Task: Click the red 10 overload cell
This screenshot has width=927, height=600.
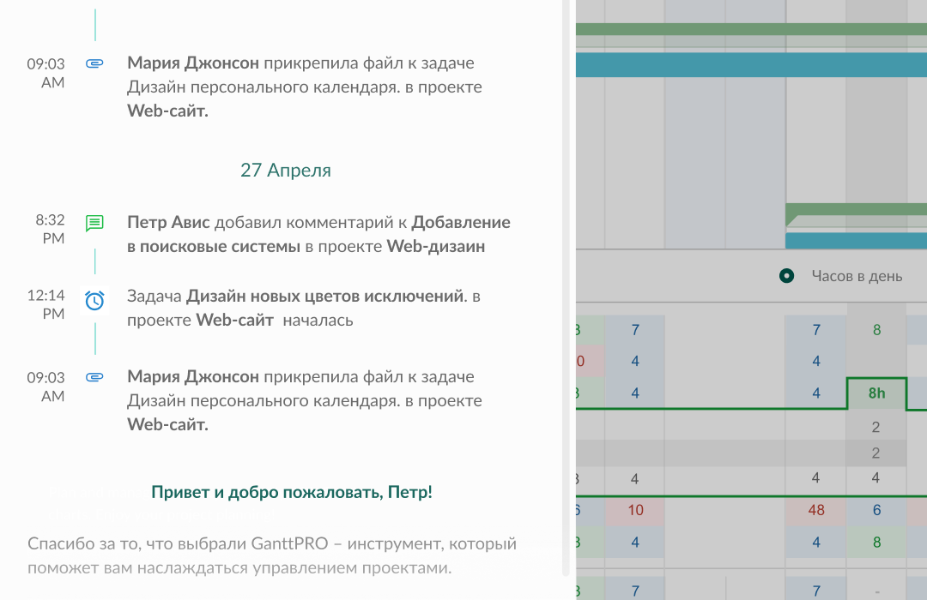Action: (x=635, y=510)
